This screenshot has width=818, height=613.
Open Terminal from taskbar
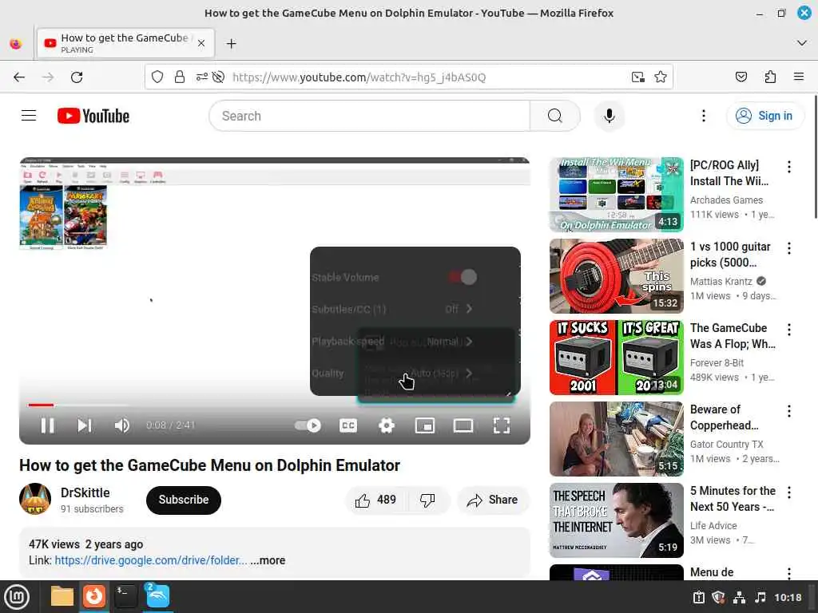tap(125, 596)
